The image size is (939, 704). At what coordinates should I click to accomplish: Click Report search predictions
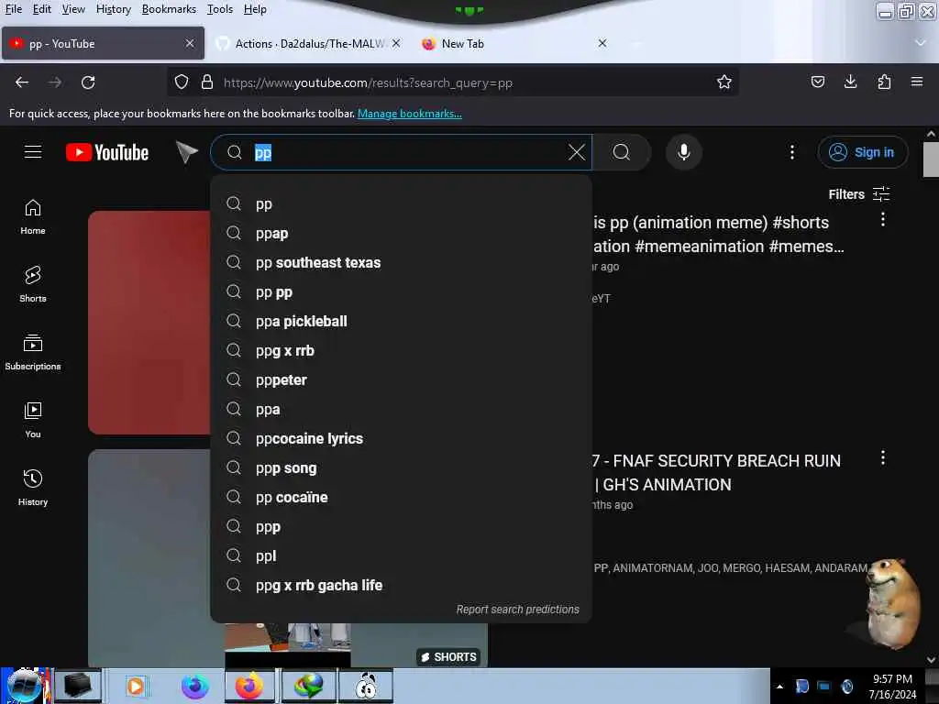pyautogui.click(x=518, y=610)
